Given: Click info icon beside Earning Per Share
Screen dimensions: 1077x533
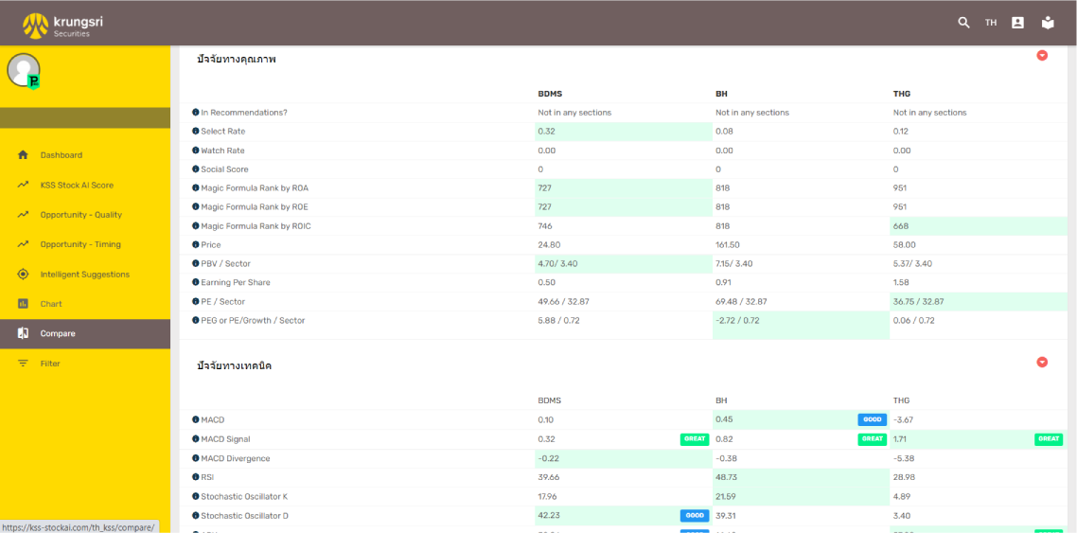Looking at the screenshot, I should (196, 282).
